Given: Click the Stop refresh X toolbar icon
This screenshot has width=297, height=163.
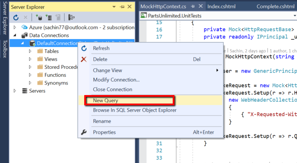Looking at the screenshot, I should click(x=26, y=17).
